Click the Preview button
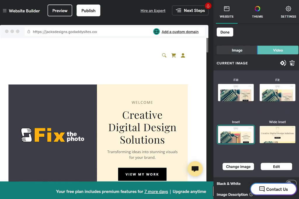Viewport: 299px width, 199px height. pos(60,11)
